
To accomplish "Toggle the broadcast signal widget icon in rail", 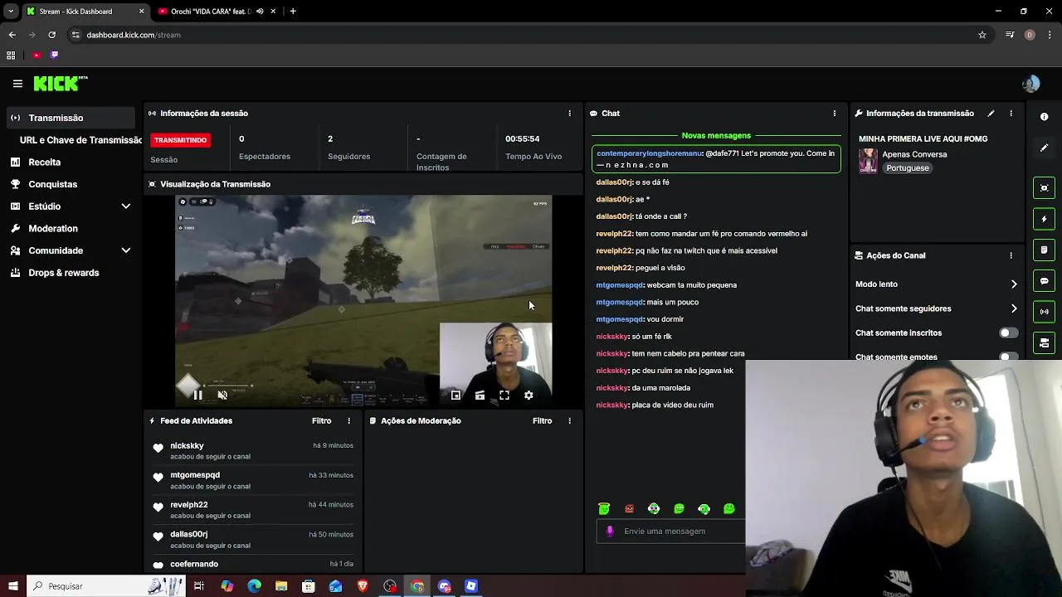I will point(1044,312).
